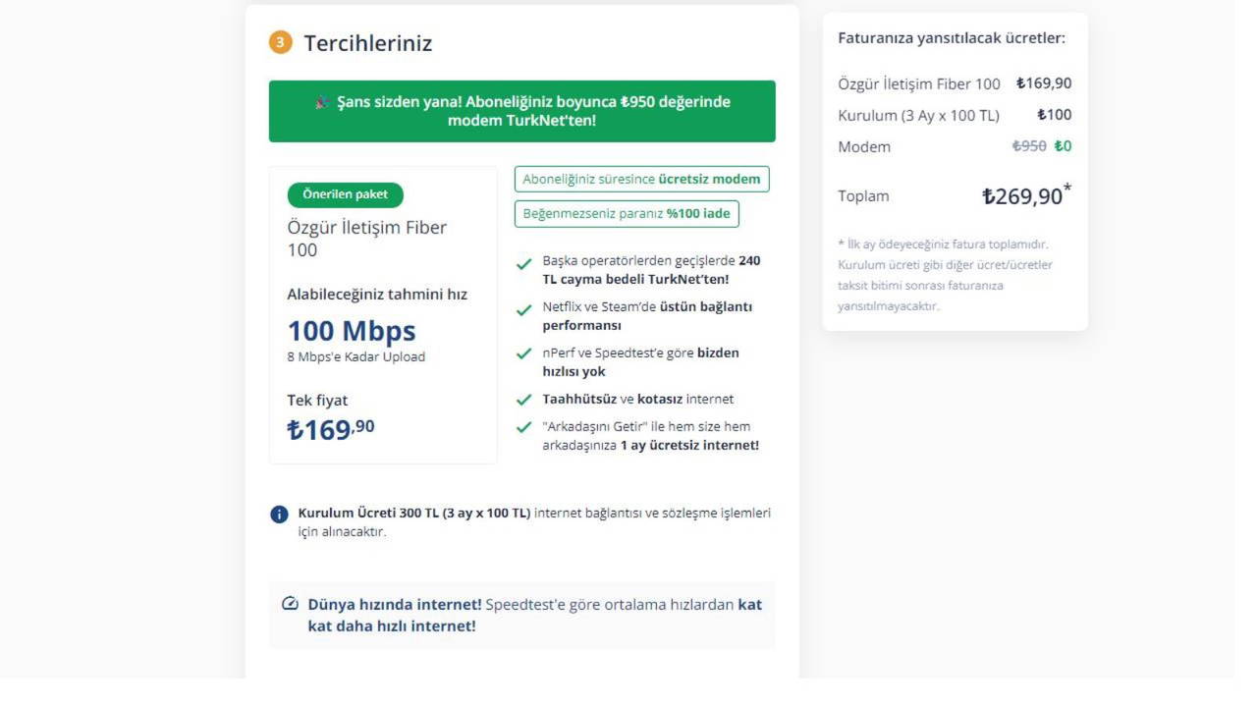Image resolution: width=1257 pixels, height=707 pixels.
Task: Click the checkmark beside Arkadaşını Getir
Action: (524, 428)
